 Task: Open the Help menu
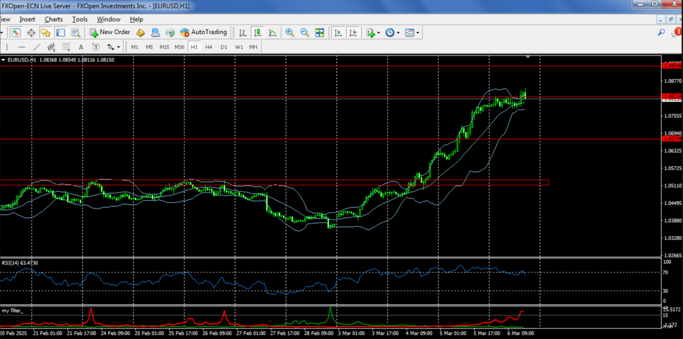pyautogui.click(x=137, y=19)
